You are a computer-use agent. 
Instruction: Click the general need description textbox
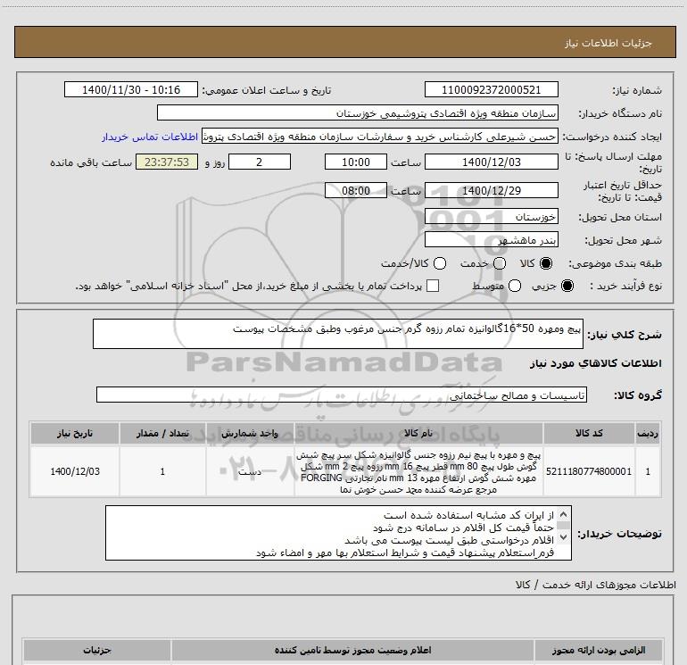338,334
